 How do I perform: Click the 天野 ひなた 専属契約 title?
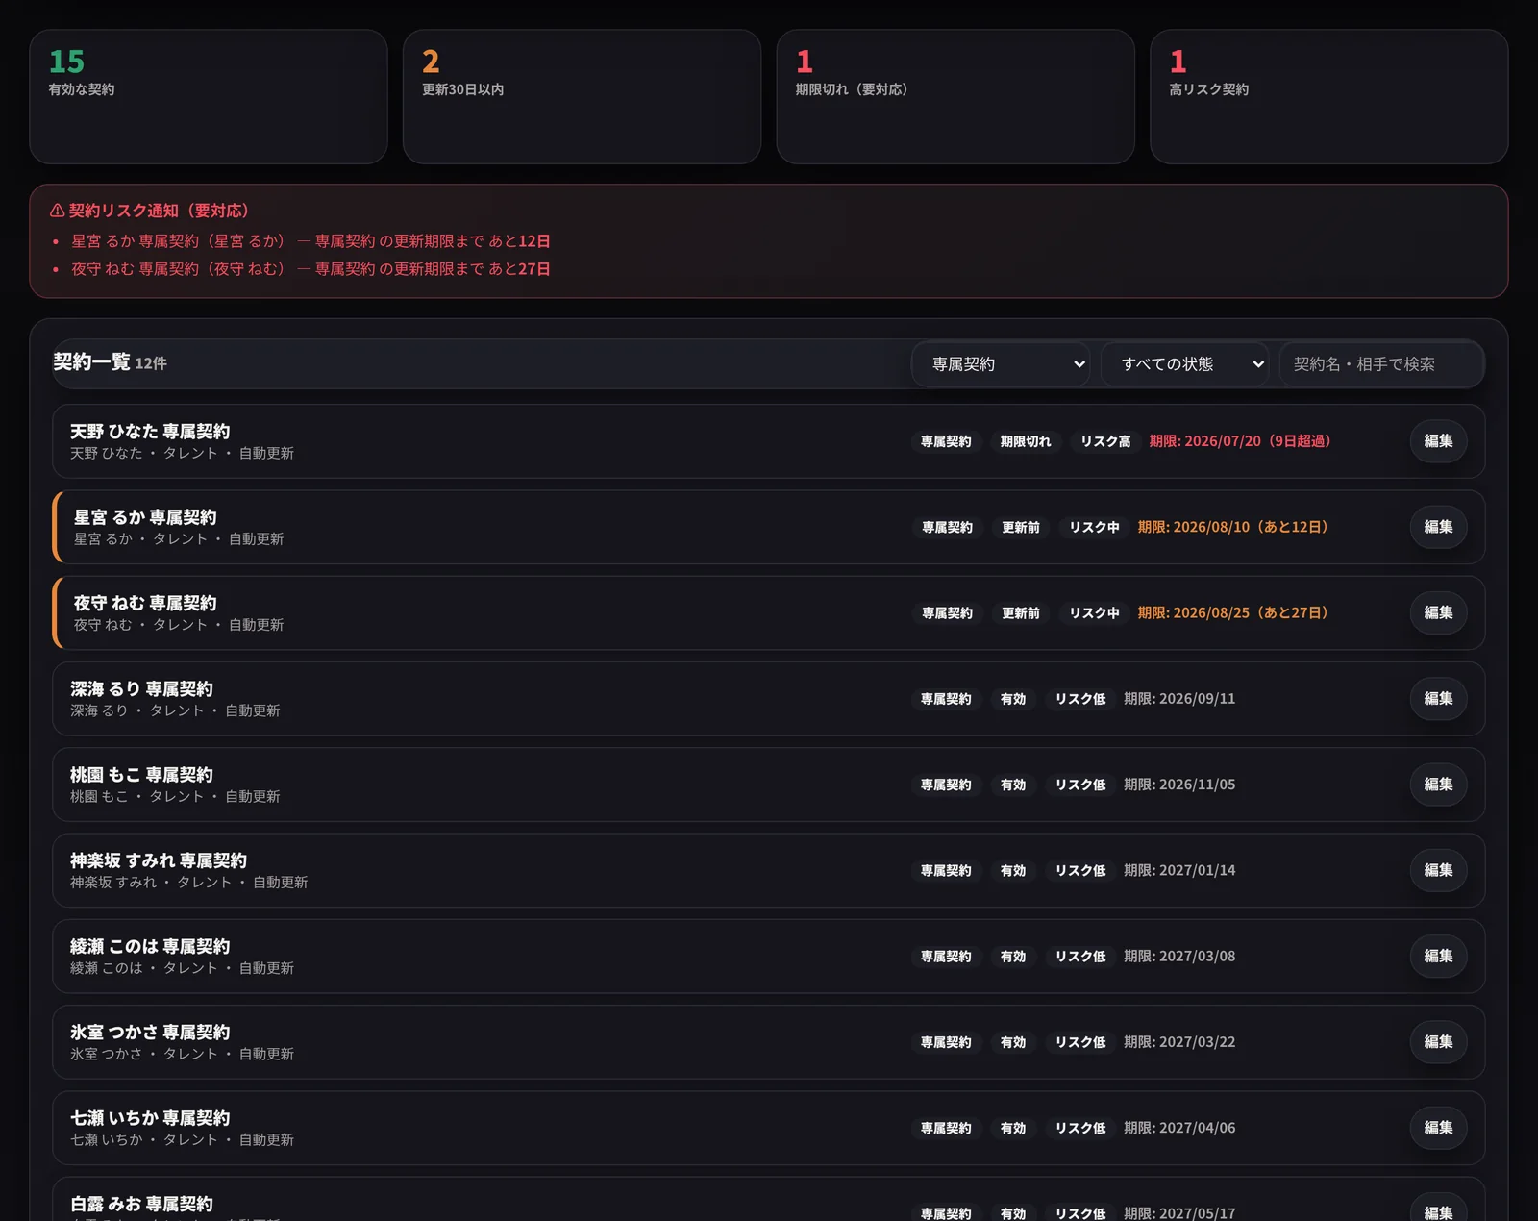150,432
